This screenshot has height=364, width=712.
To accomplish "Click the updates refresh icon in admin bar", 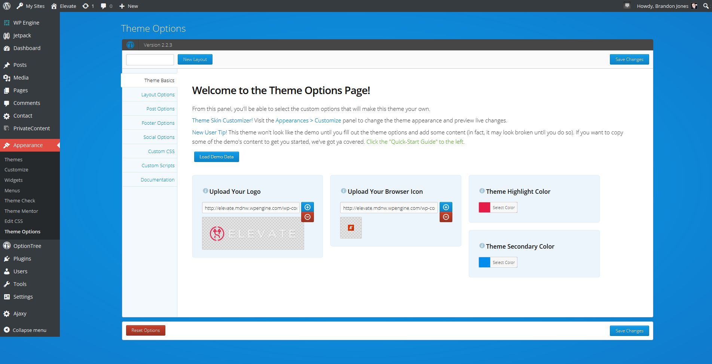I will pyautogui.click(x=86, y=6).
